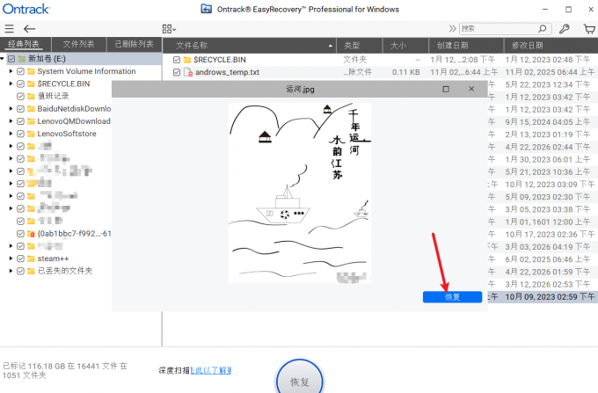Image resolution: width=598 pixels, height=393 pixels.
Task: Toggle checkbox for LenovoSoftstore folder
Action: click(20, 134)
